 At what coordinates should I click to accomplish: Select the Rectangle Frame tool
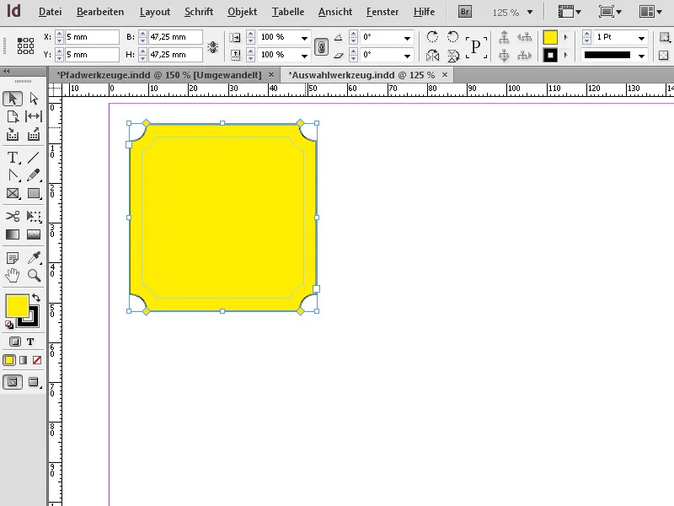[x=13, y=193]
